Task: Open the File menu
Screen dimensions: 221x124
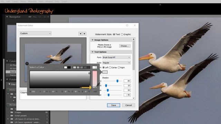Action: [x=2, y=1]
